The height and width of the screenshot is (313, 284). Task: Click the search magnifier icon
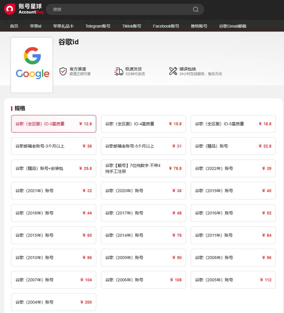point(196,9)
